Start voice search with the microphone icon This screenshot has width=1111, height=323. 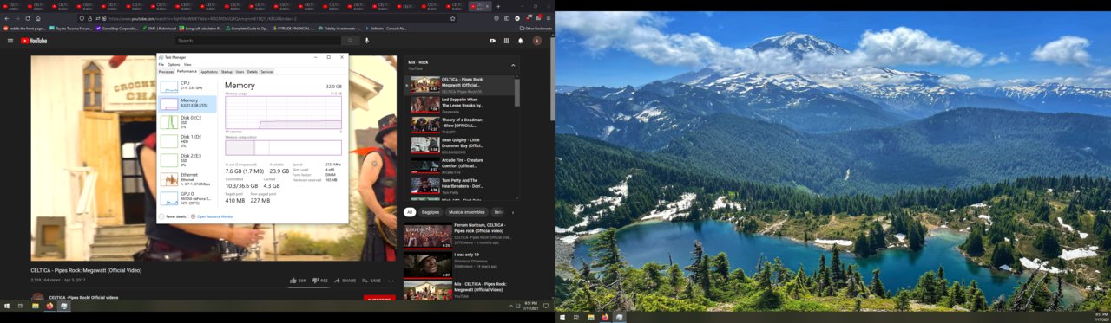click(x=367, y=41)
